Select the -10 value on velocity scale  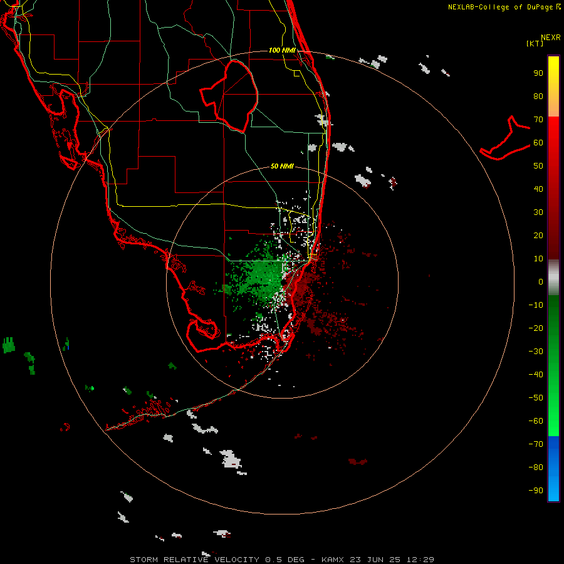536,305
